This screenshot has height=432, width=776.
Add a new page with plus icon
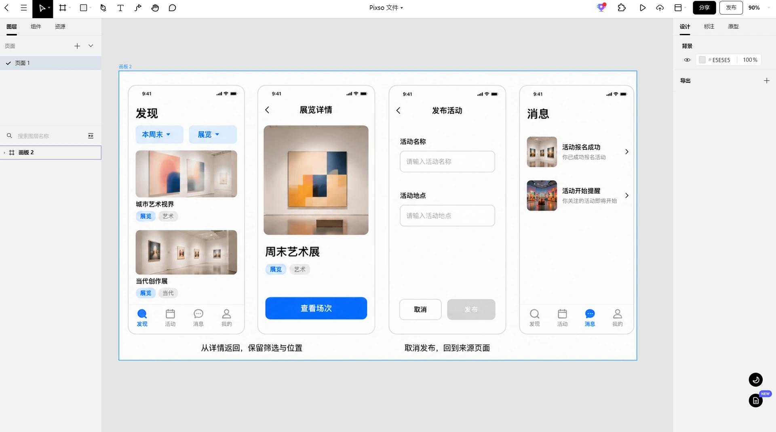coord(77,46)
